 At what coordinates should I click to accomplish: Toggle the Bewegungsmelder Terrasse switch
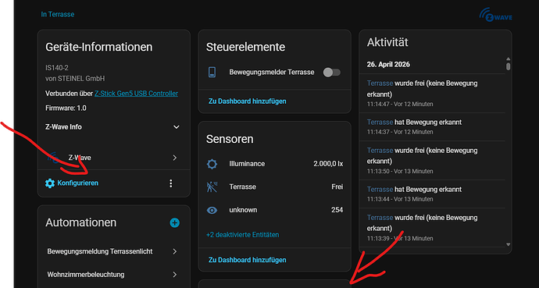click(332, 72)
